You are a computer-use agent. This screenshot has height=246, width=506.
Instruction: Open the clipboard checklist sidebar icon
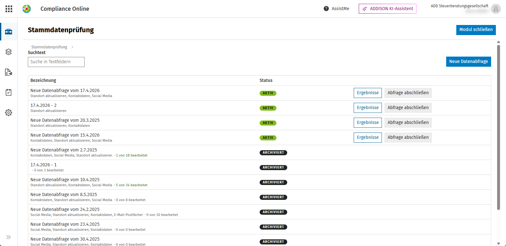click(x=9, y=92)
